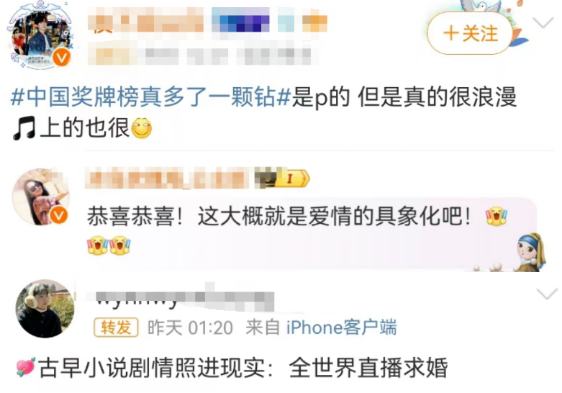
Task: Click the smiling emoji after 上的也很
Action: 142,127
